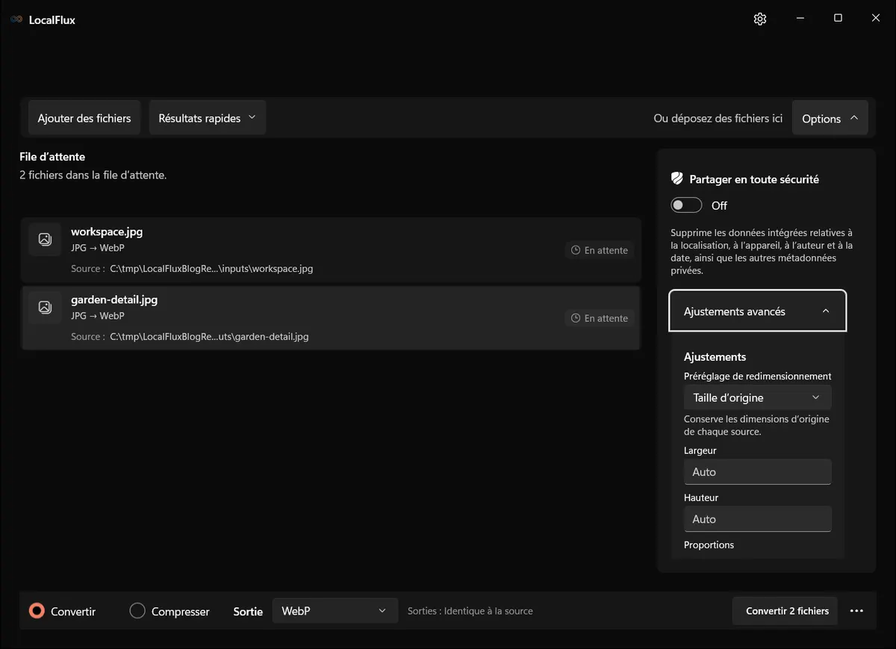Collapse the Options panel
This screenshot has height=649, width=896.
coord(830,118)
